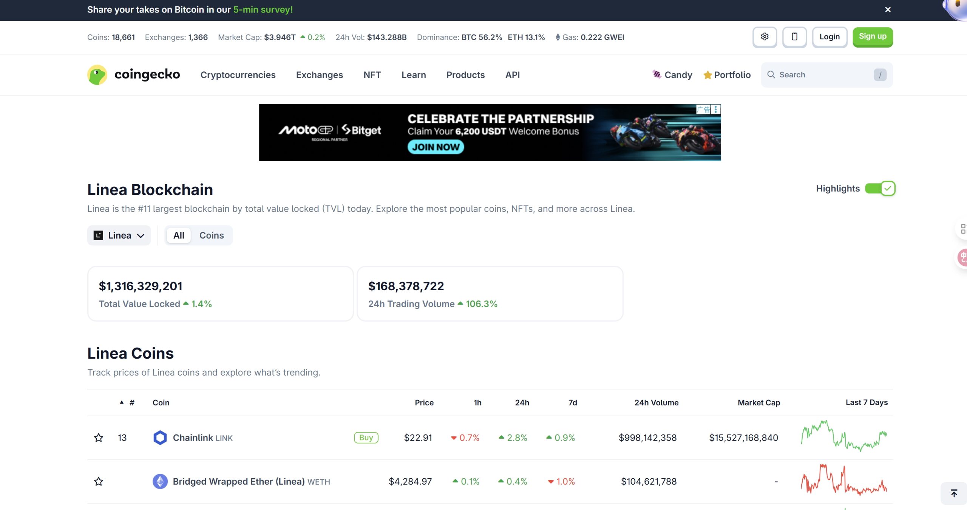The width and height of the screenshot is (967, 510).
Task: Click the CoinGecko logo
Action: (134, 75)
